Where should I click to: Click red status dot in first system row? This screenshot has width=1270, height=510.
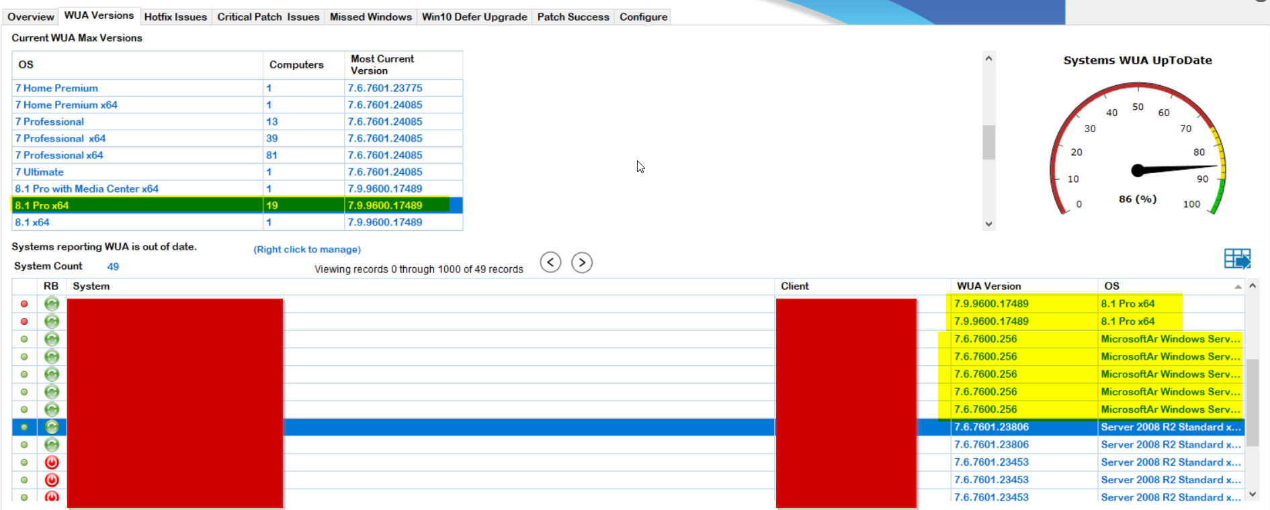(24, 304)
